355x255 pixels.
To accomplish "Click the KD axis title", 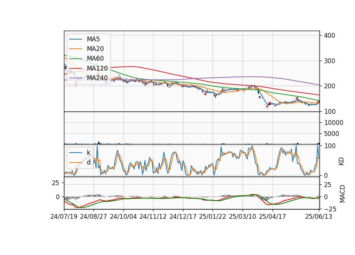I will point(341,161).
